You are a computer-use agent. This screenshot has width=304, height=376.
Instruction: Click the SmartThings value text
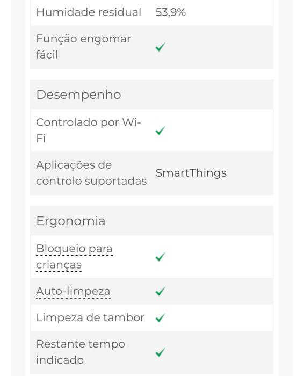191,173
